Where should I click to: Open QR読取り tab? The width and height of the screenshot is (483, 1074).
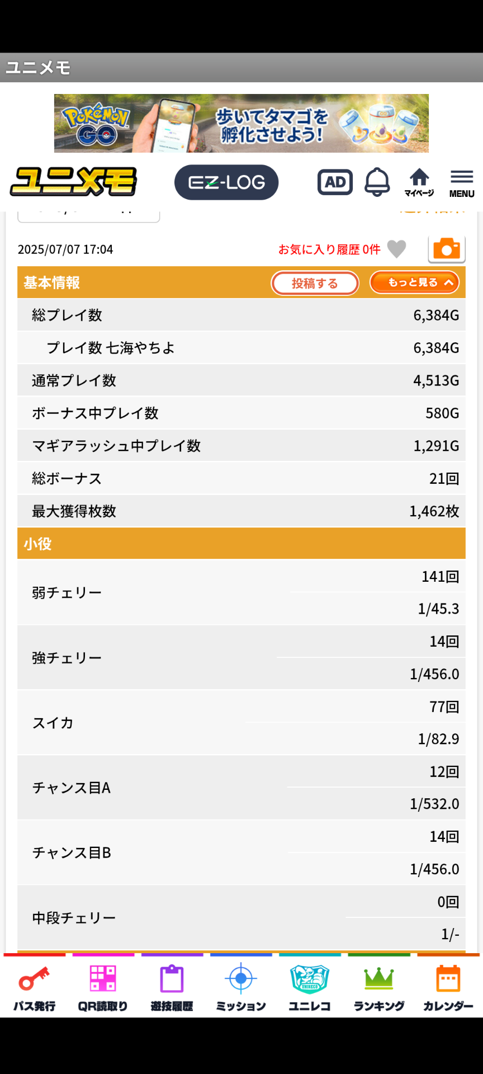[103, 988]
